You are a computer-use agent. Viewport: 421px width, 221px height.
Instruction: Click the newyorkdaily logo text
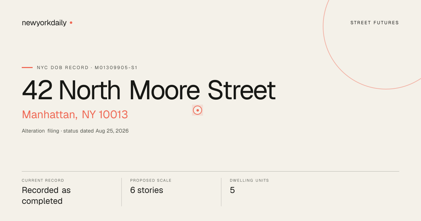pyautogui.click(x=44, y=23)
